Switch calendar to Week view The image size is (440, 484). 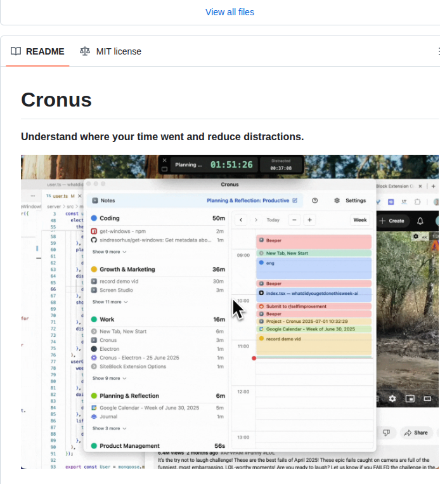click(x=359, y=219)
